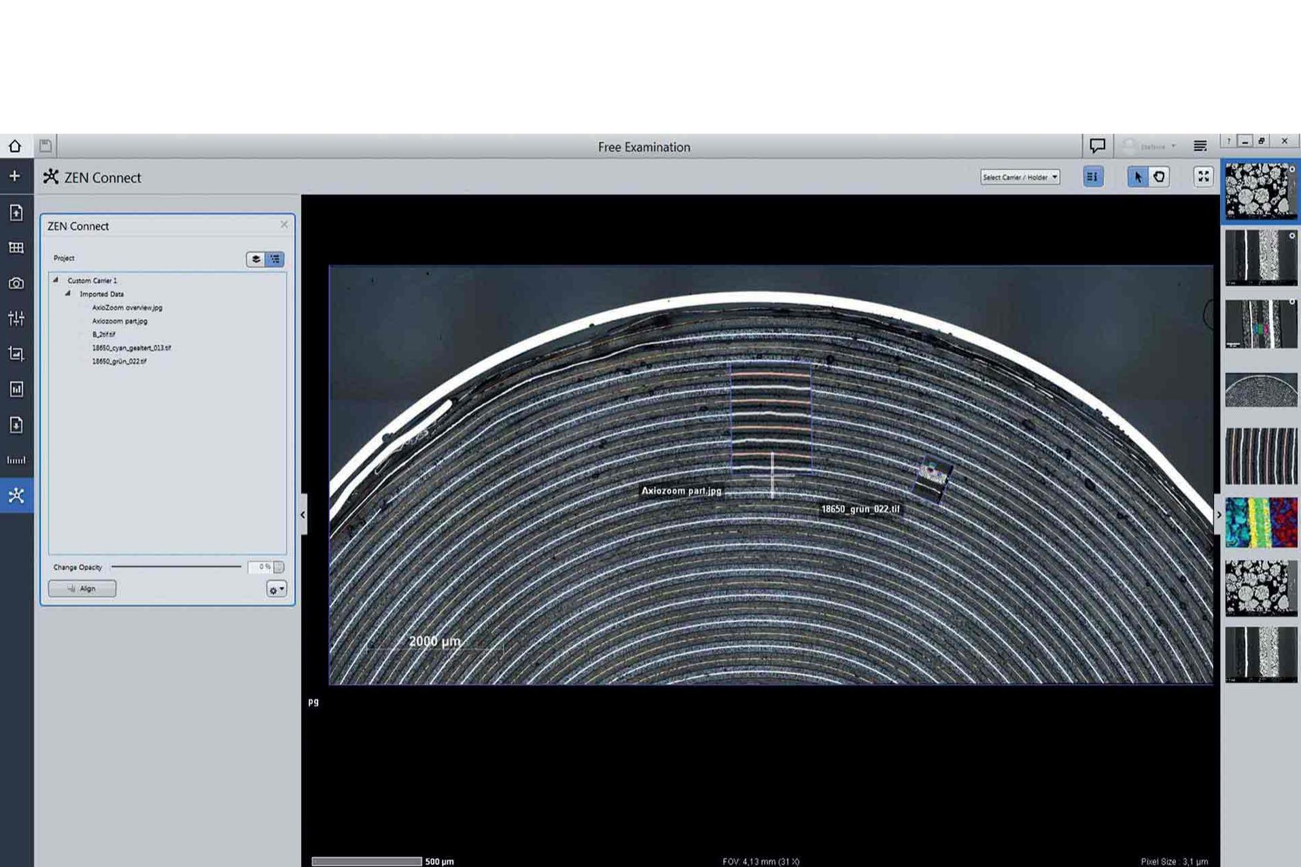Select the hand pan tool
This screenshot has width=1301, height=867.
[1159, 177]
